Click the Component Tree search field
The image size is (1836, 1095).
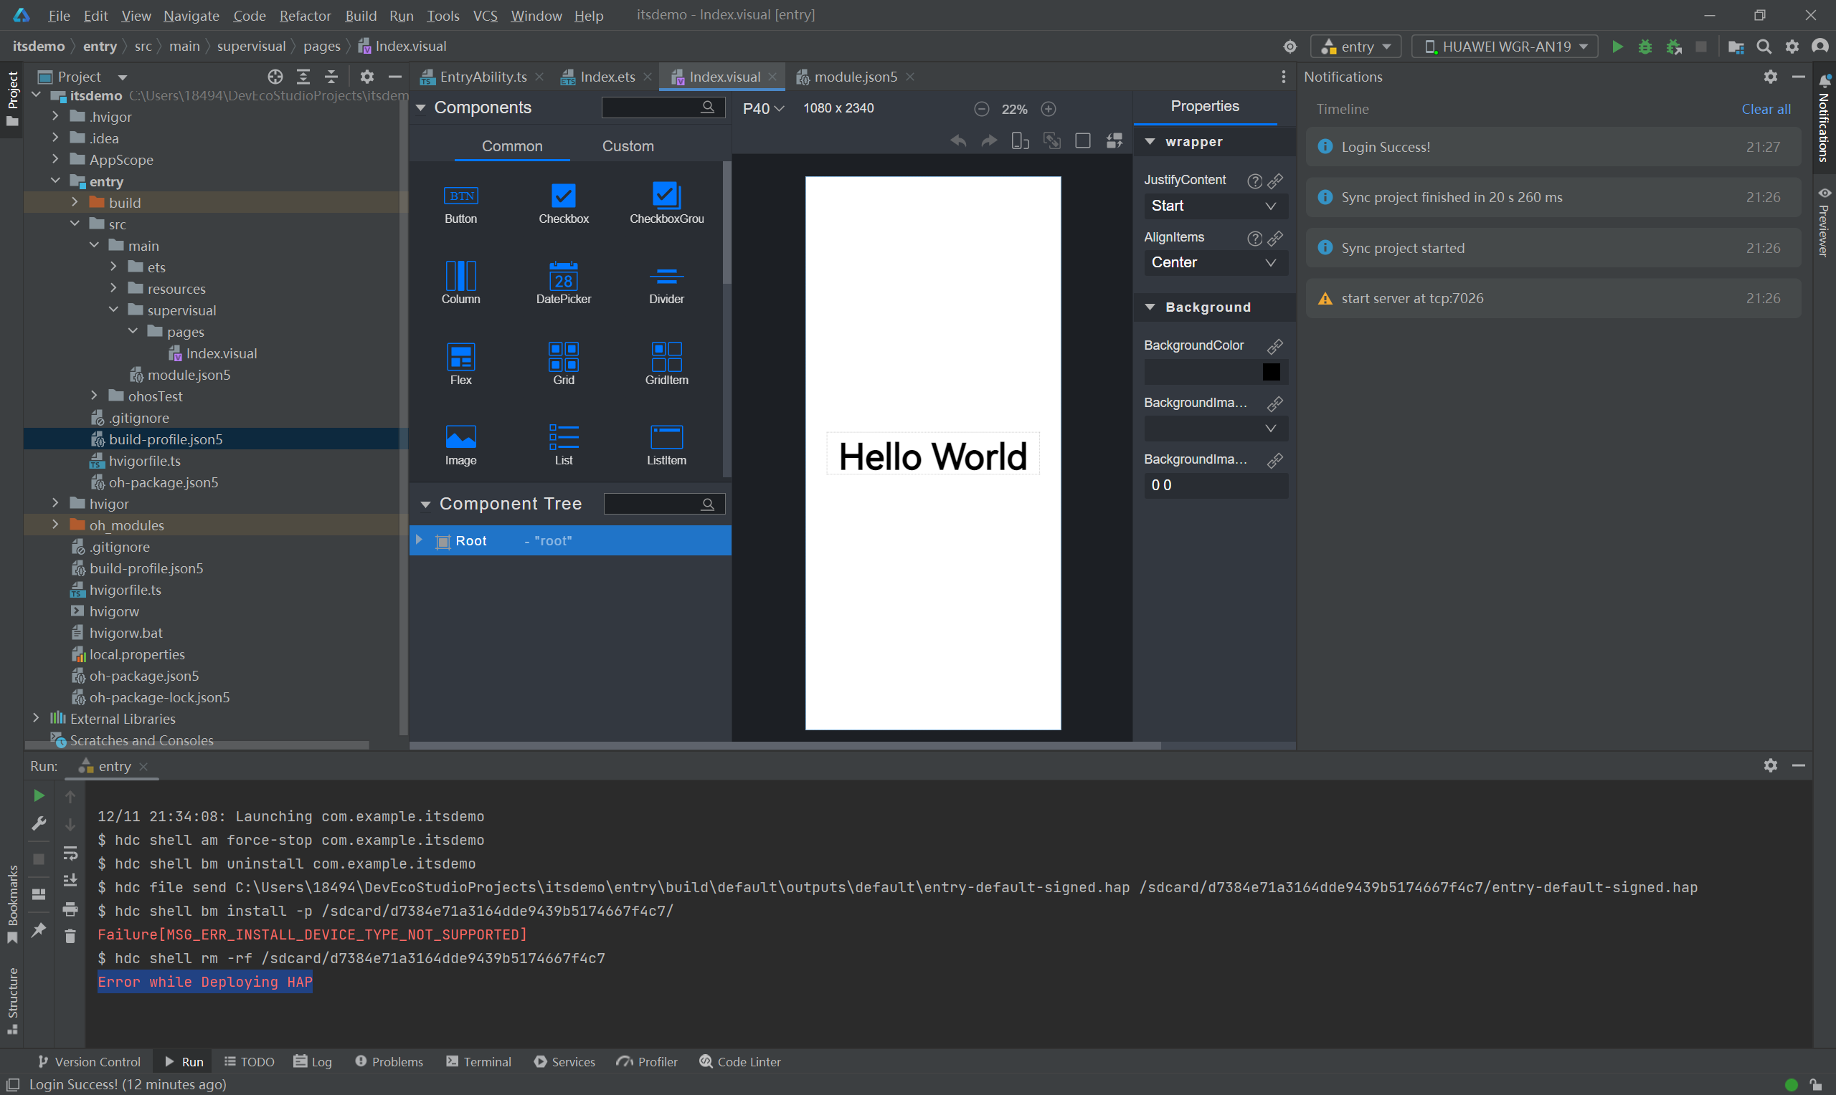pos(663,504)
